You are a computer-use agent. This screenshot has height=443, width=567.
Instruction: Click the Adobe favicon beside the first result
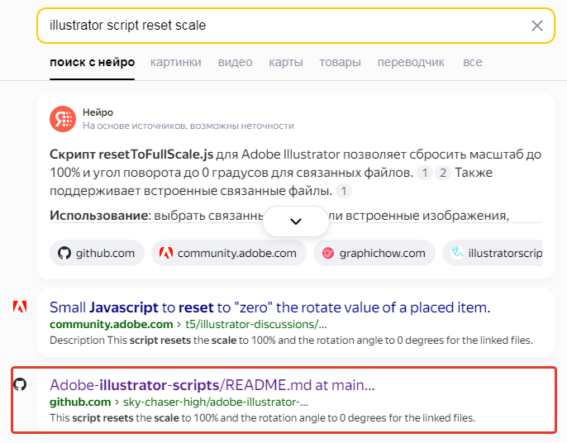click(20, 307)
